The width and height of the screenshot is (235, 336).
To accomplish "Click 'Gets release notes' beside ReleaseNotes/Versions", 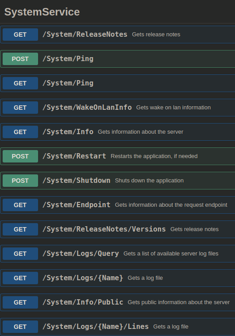I will point(195,229).
